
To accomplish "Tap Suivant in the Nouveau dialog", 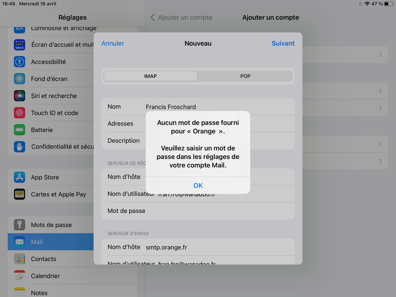I will [x=283, y=43].
